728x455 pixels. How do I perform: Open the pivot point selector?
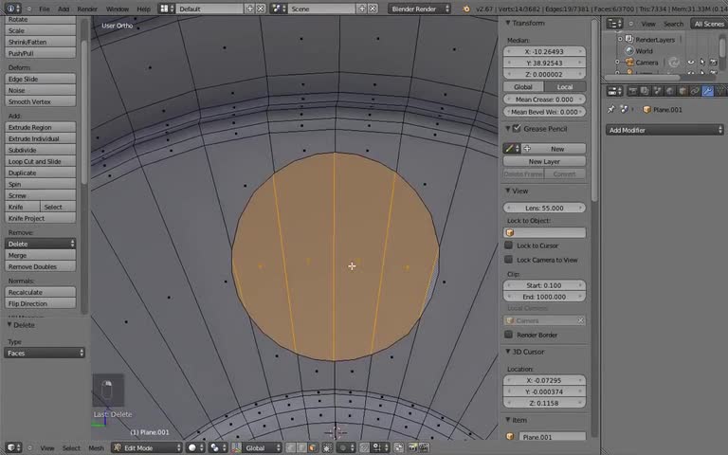(217, 447)
